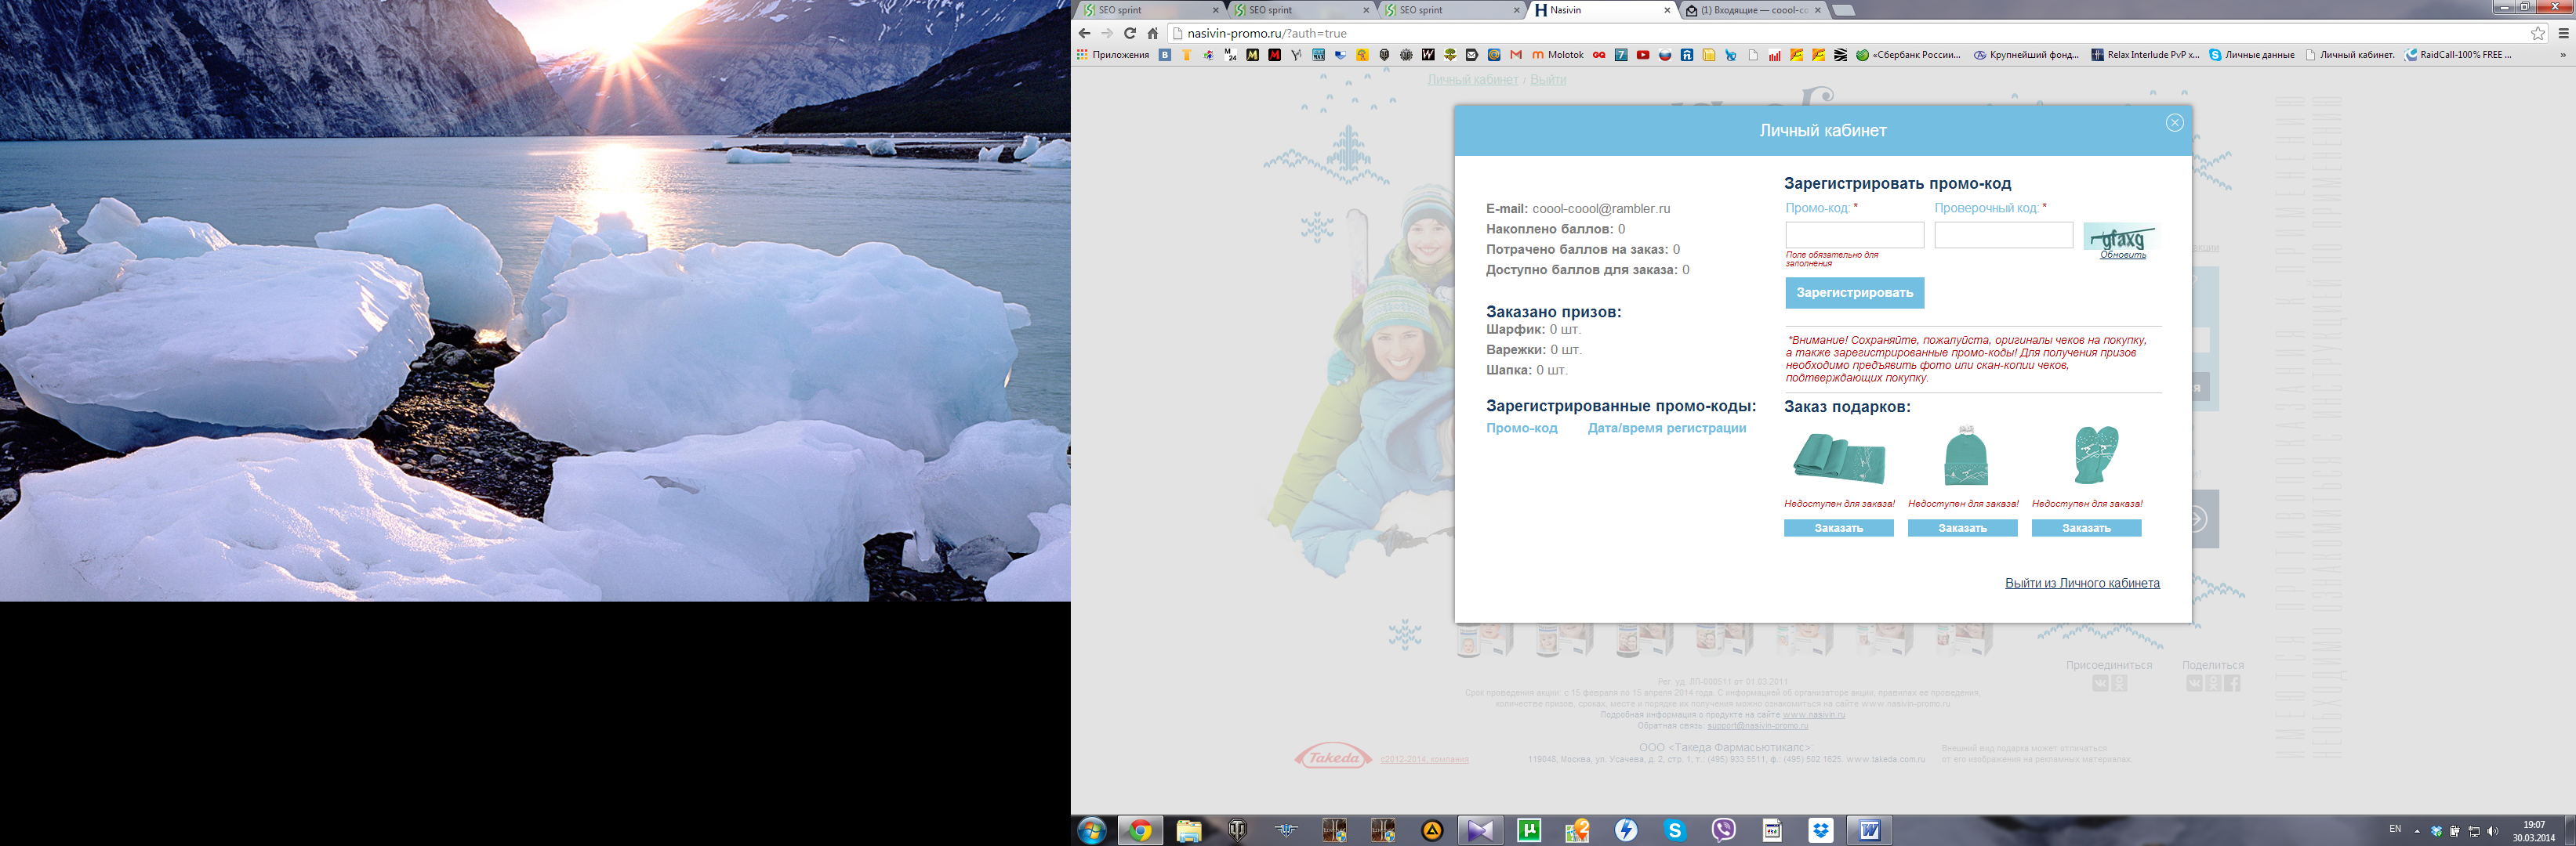Screen dimensions: 2576x846
Task: Open the Личные данные Skype bookmark
Action: (x=2251, y=55)
